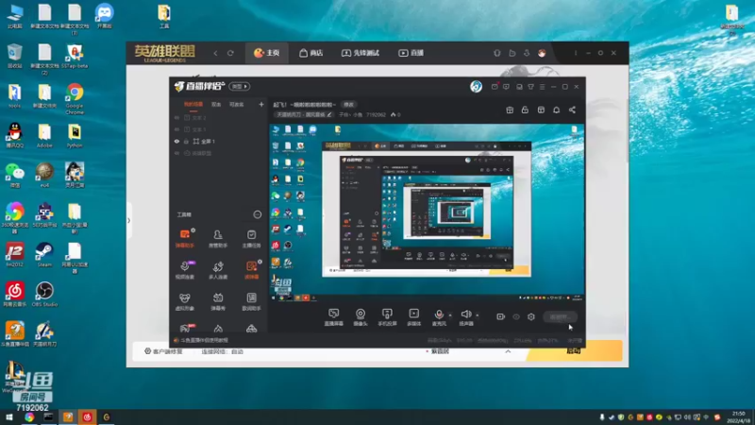Add a 直播屏幕 screen capture source

click(x=333, y=317)
